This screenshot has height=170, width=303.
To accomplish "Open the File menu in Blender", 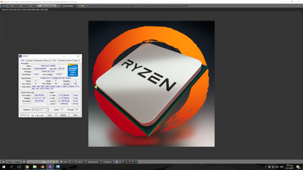I will click(9, 6).
